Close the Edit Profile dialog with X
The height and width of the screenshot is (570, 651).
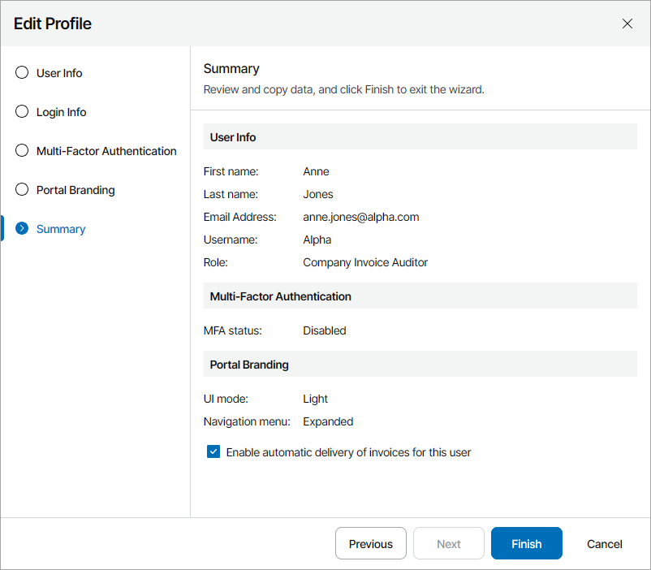coord(627,24)
